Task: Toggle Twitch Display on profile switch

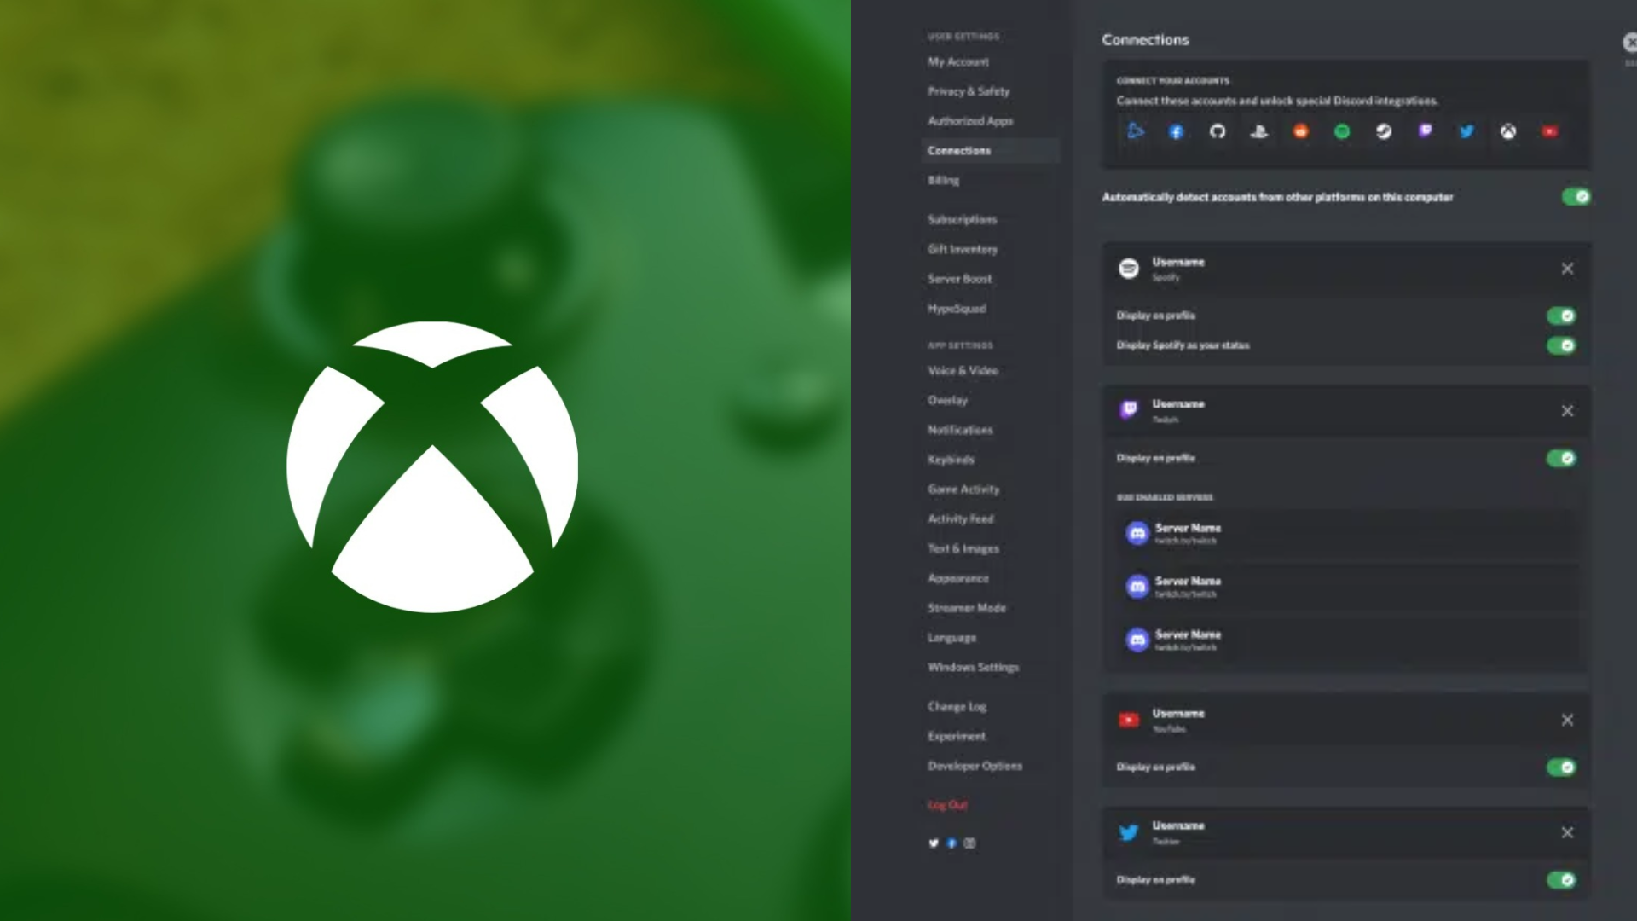Action: 1561,458
